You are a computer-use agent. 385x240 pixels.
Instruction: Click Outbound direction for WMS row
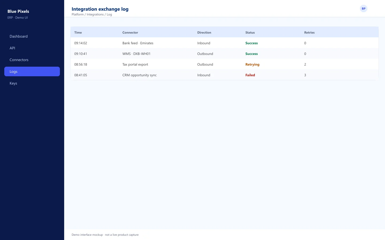(205, 54)
